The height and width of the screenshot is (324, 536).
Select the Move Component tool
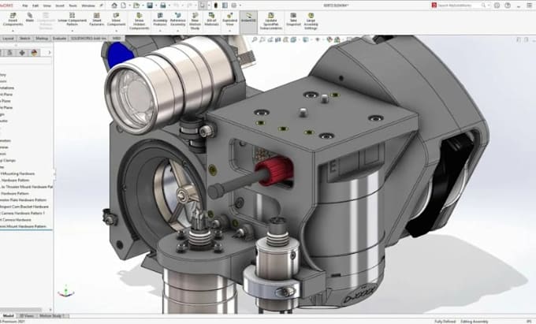coord(116,20)
